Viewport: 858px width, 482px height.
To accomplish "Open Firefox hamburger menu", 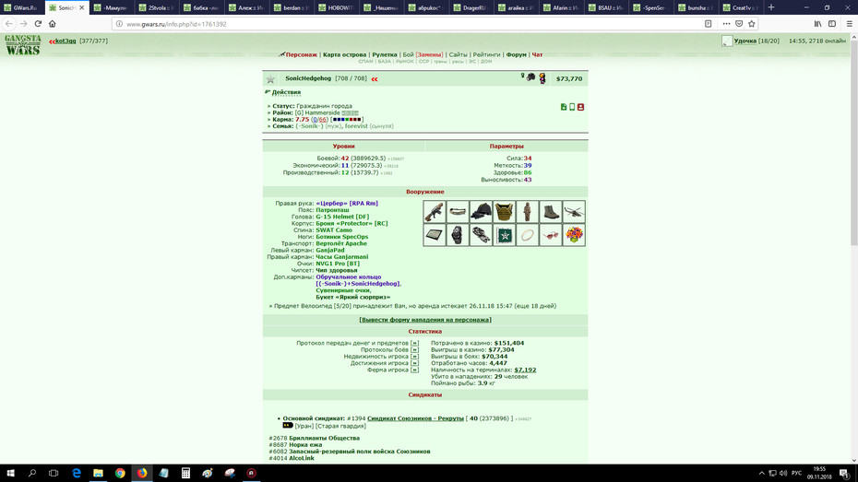I will coord(850,23).
